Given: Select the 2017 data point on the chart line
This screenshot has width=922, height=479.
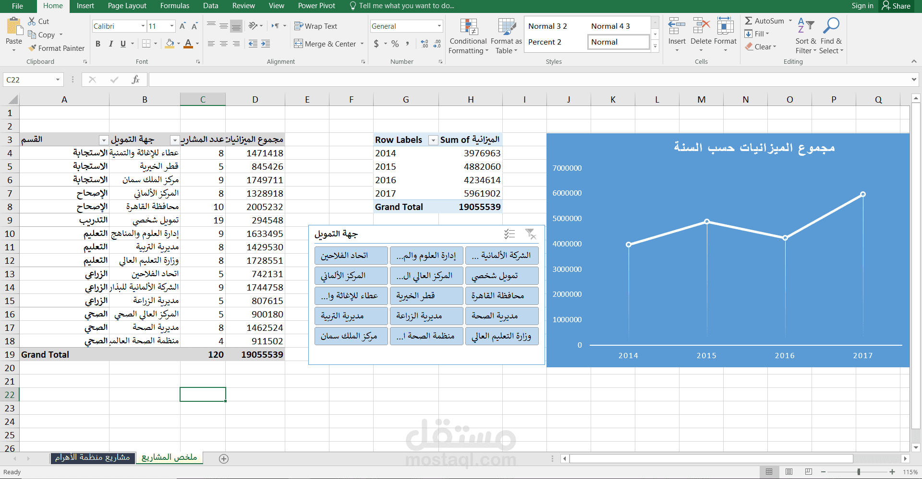Looking at the screenshot, I should (x=863, y=194).
